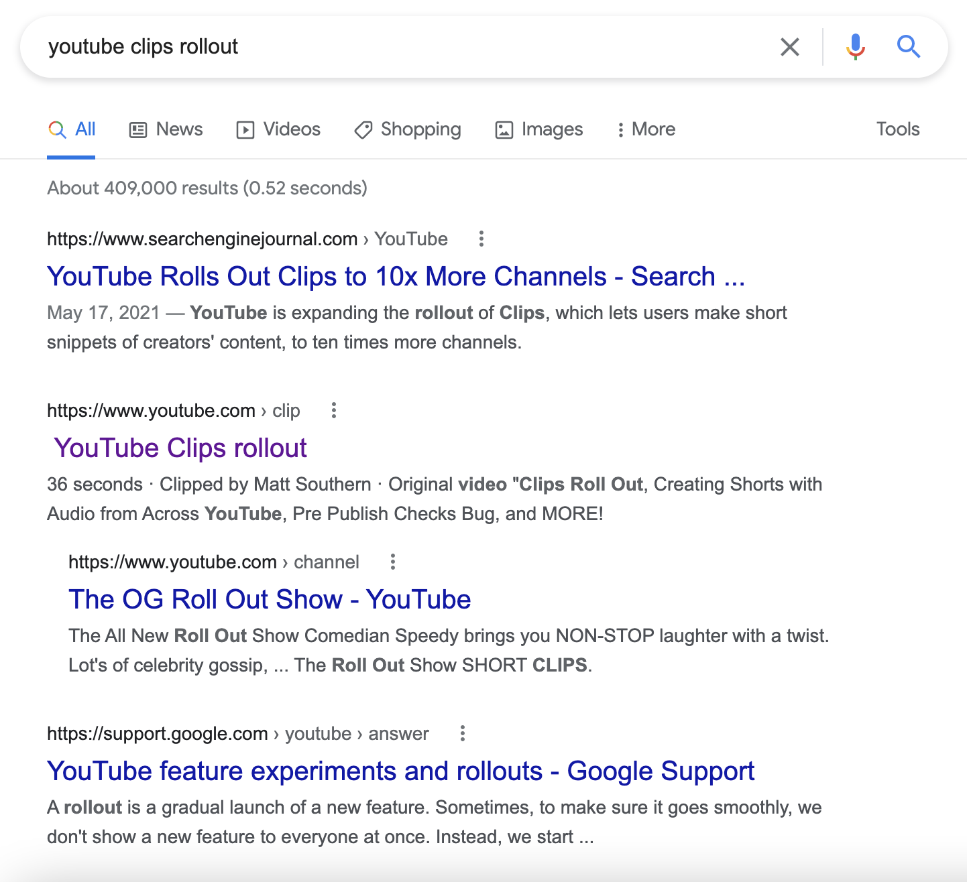This screenshot has height=882, width=967.
Task: Click 'A rollout is a gradual launch' snippet
Action: click(x=435, y=822)
